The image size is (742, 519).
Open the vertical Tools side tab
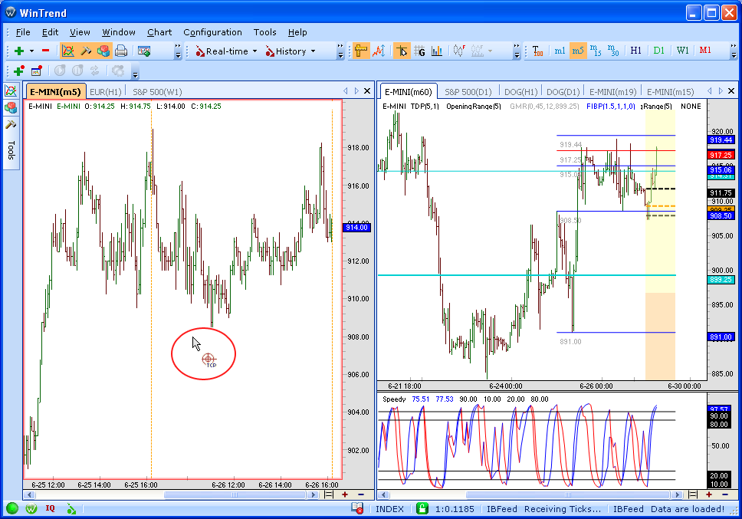click(x=11, y=150)
